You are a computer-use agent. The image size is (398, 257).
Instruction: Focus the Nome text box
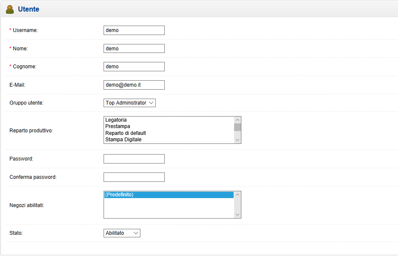point(134,49)
